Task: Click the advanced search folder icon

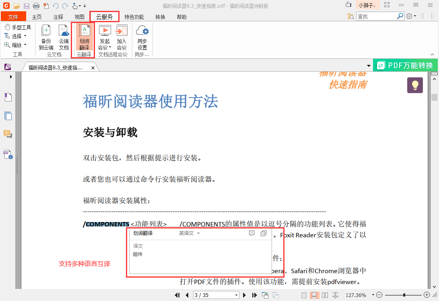Action: click(x=350, y=16)
